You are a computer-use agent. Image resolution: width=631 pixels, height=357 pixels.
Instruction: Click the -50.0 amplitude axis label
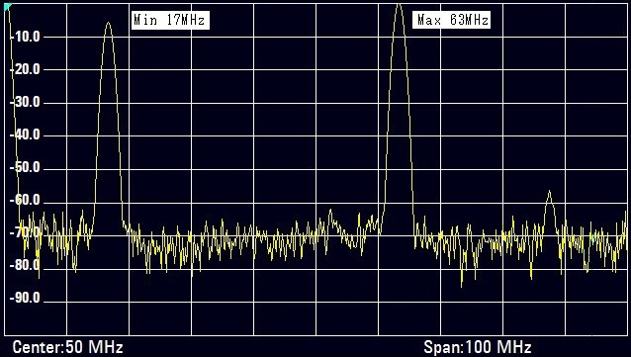click(25, 167)
